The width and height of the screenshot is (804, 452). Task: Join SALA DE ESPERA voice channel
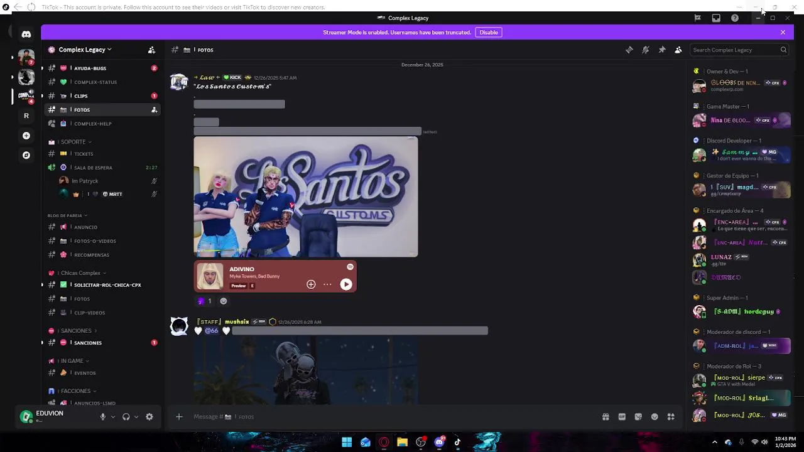coord(103,168)
